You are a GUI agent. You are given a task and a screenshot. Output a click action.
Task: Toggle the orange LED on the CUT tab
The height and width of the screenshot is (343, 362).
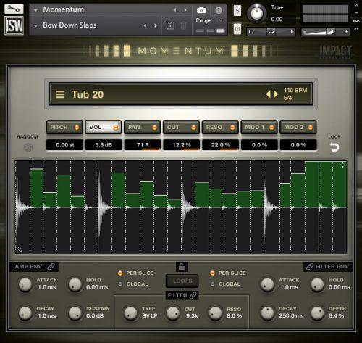click(193, 128)
